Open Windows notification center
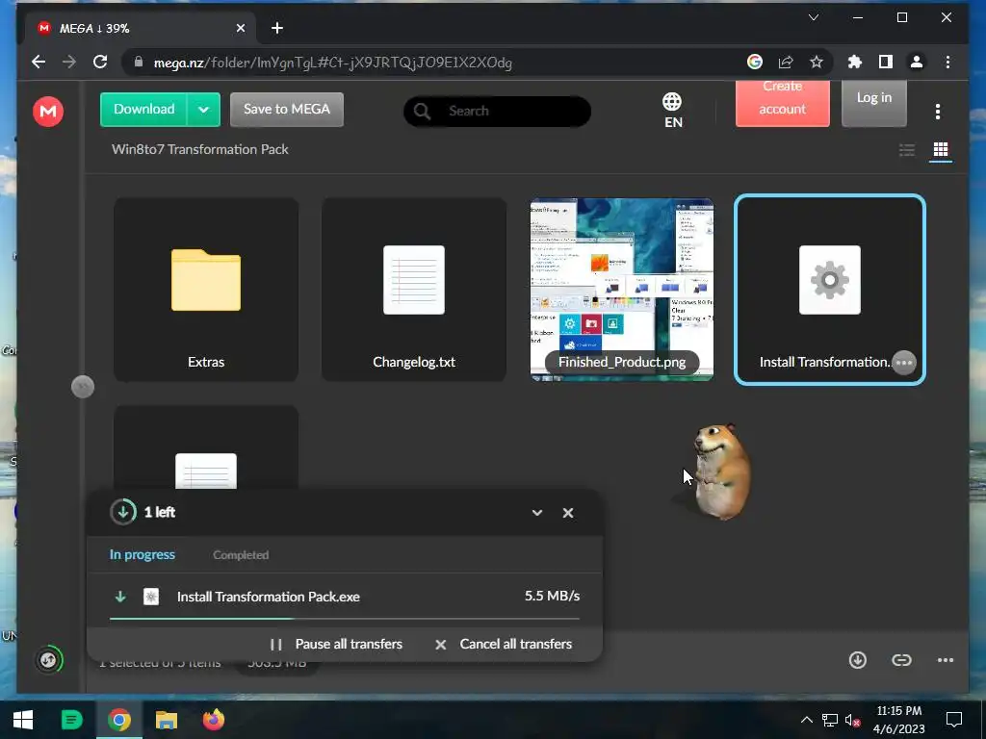The height and width of the screenshot is (739, 986). tap(954, 720)
